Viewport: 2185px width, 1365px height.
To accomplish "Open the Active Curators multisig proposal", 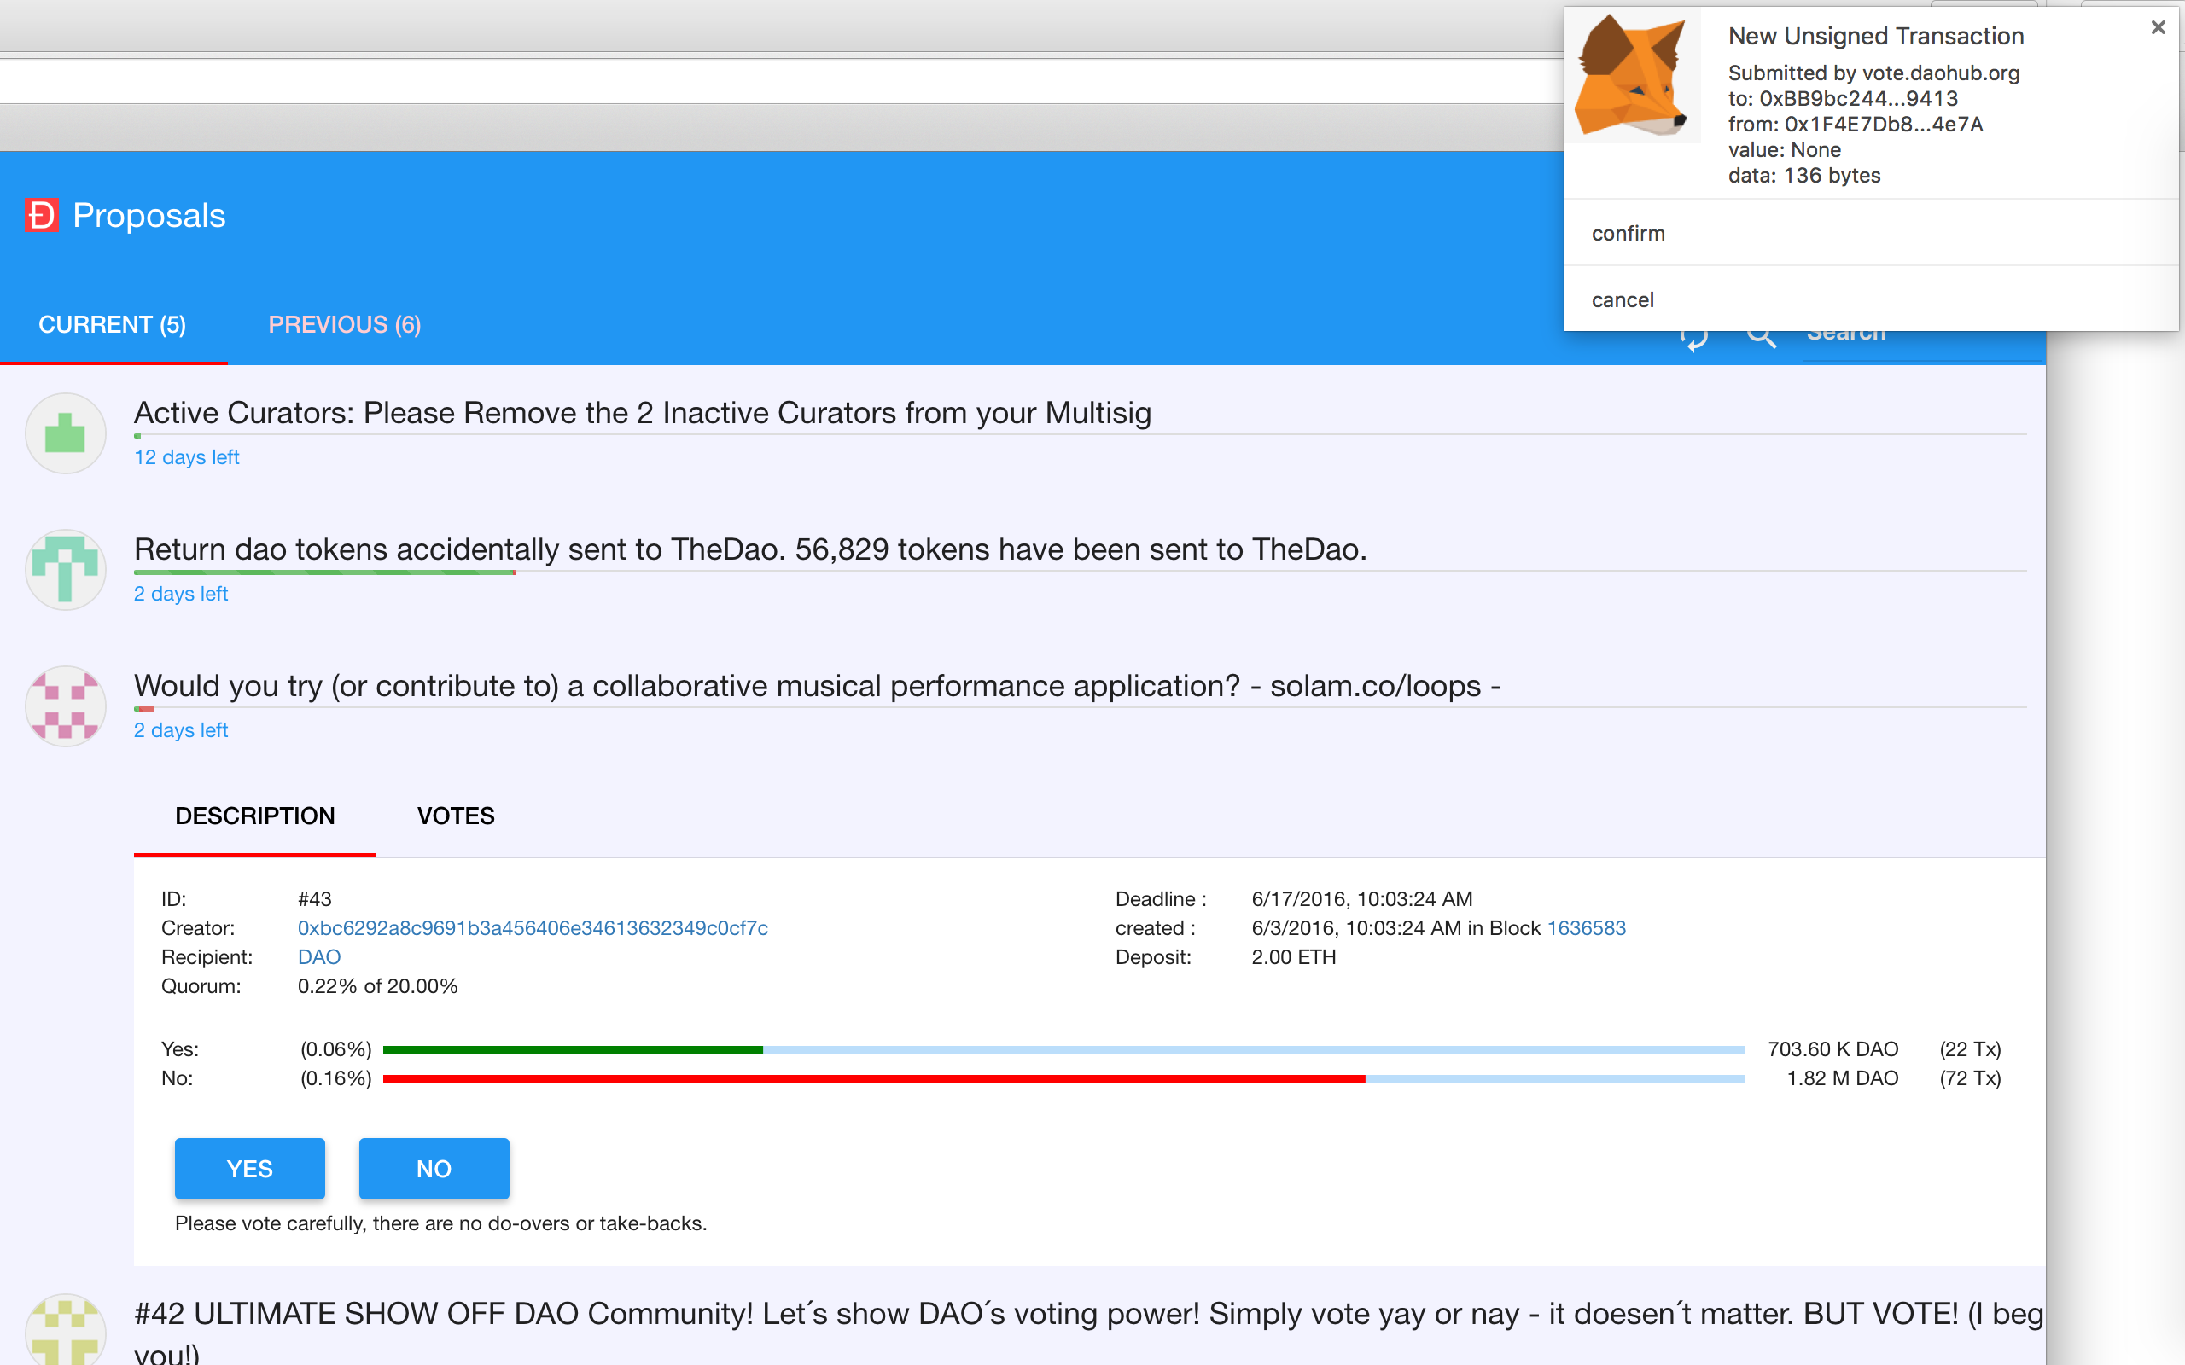I will coord(642,413).
